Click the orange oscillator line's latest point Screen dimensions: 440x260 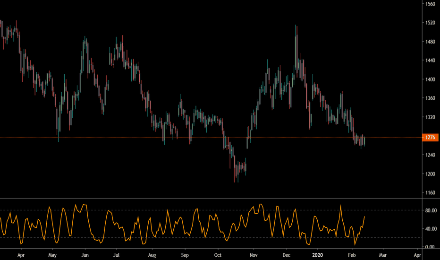tap(364, 217)
